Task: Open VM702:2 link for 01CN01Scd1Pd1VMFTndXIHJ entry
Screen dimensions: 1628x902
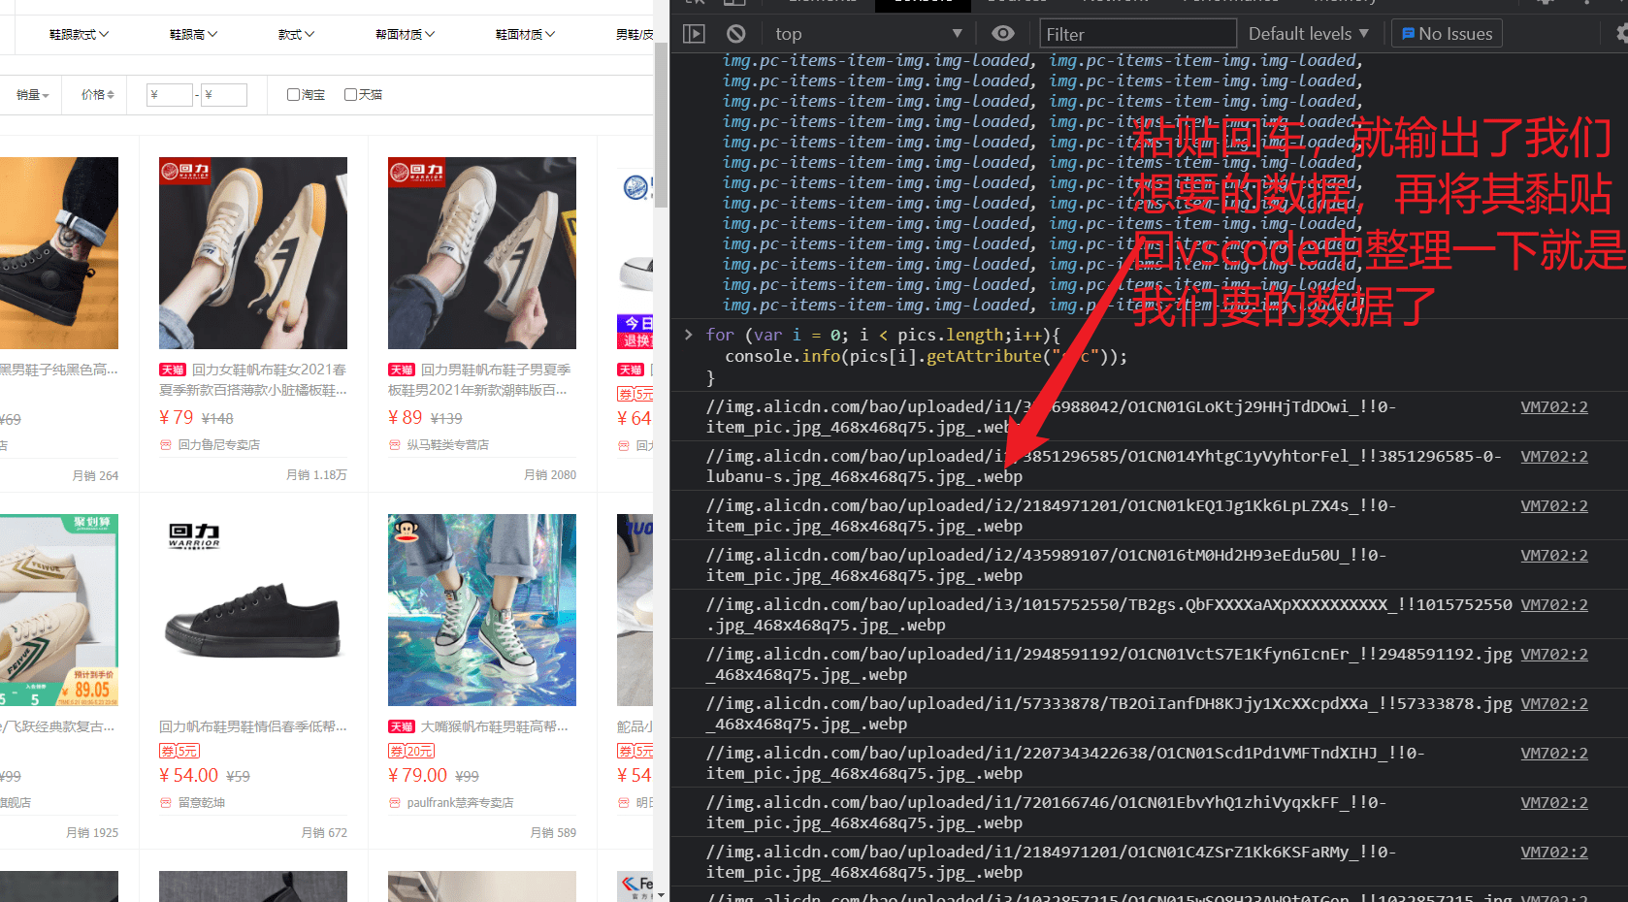Action: point(1554,754)
